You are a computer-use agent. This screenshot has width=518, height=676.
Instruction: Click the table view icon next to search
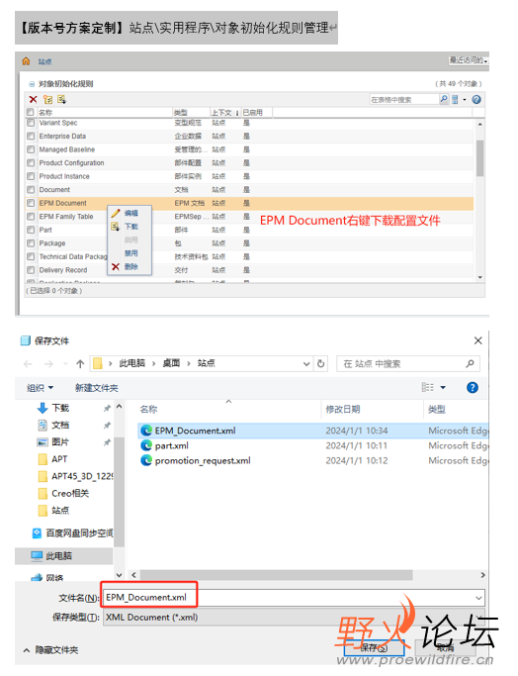click(455, 100)
